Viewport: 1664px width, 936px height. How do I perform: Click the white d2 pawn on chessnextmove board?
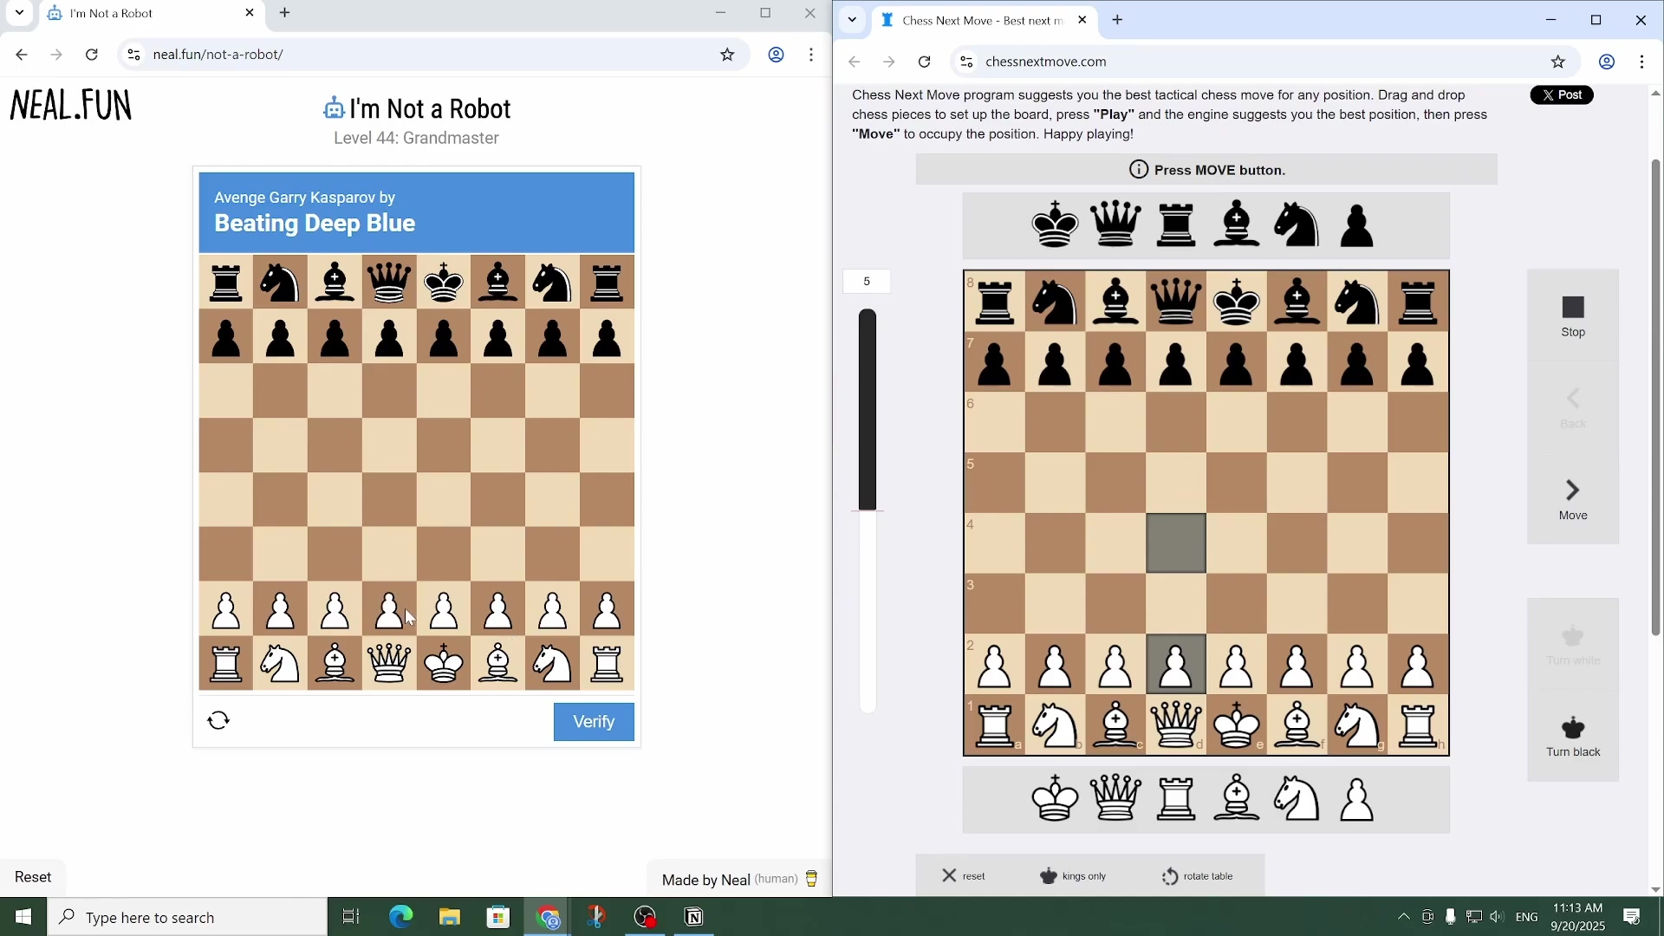1176,666
